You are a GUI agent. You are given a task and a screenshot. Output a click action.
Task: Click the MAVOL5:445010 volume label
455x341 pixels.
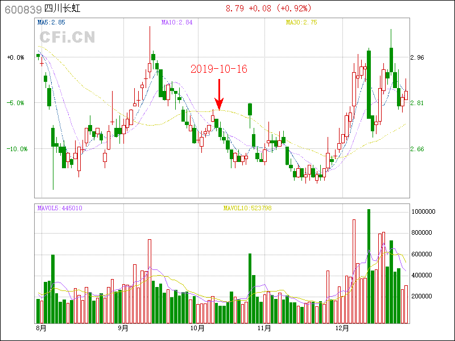coord(60,208)
